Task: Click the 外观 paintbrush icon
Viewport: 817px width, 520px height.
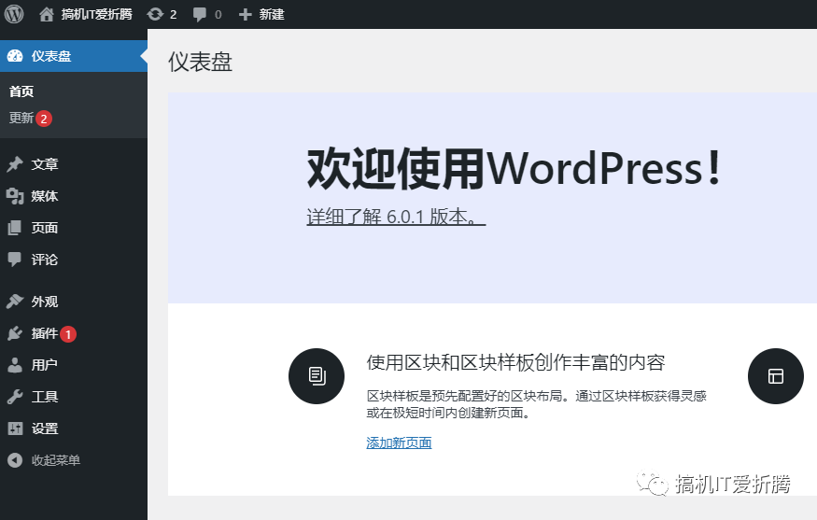Action: coord(15,302)
